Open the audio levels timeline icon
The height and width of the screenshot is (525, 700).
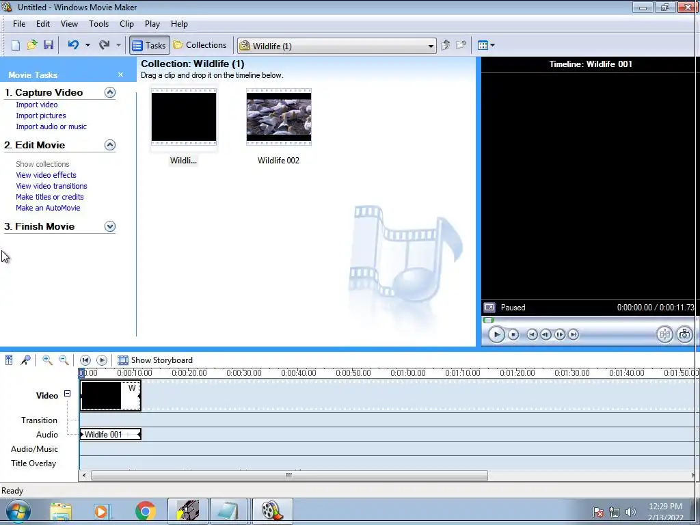click(9, 360)
